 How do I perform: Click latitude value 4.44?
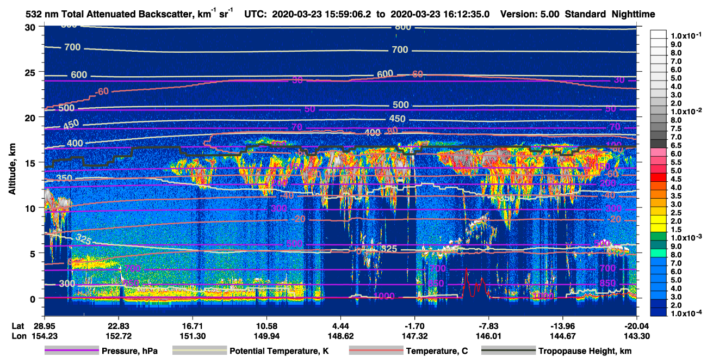tap(340, 325)
